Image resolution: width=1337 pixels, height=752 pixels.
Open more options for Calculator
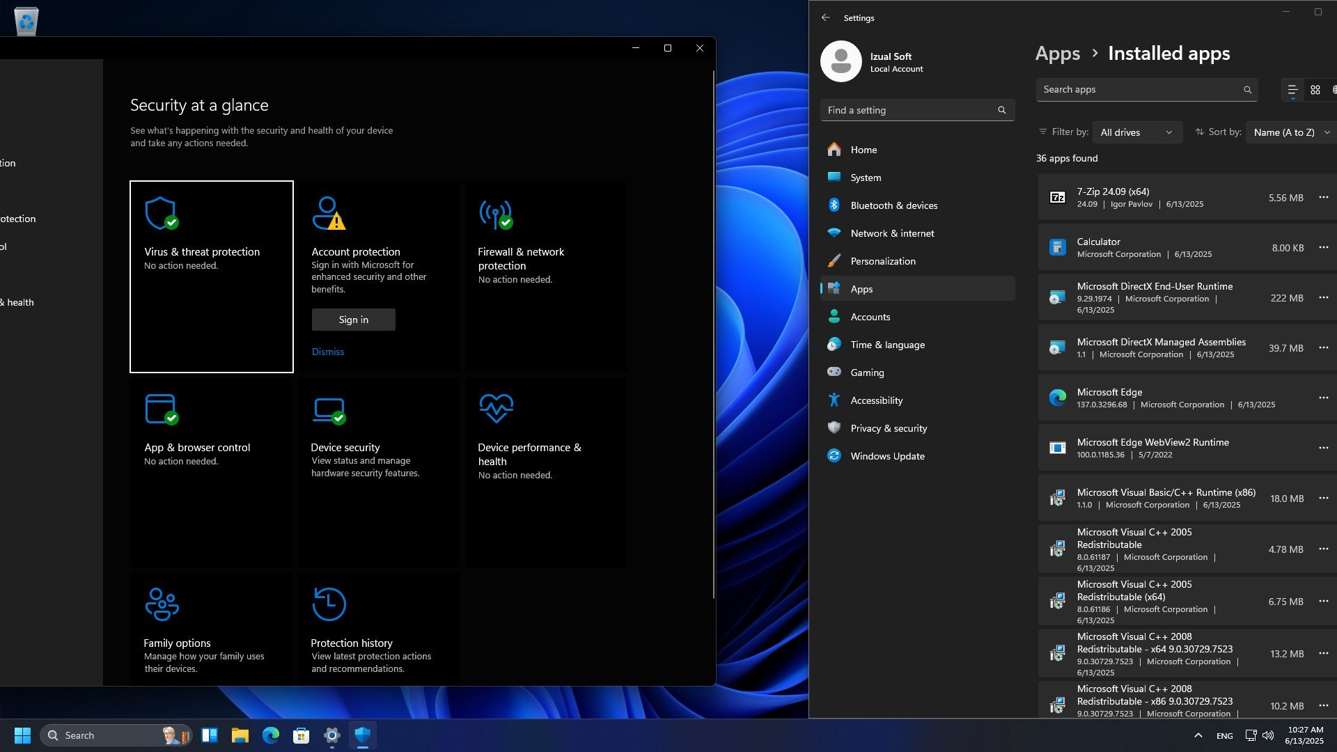[1324, 248]
